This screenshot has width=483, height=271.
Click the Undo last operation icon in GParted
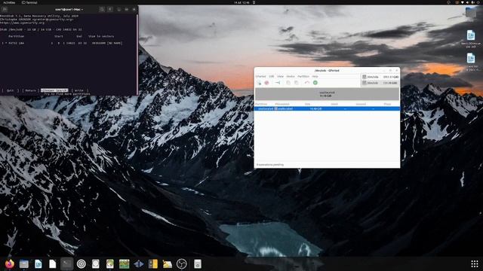click(307, 83)
